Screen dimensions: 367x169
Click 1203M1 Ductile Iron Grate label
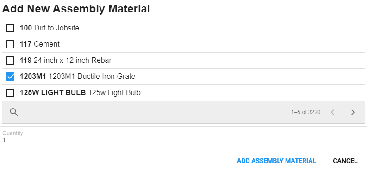pyautogui.click(x=77, y=77)
